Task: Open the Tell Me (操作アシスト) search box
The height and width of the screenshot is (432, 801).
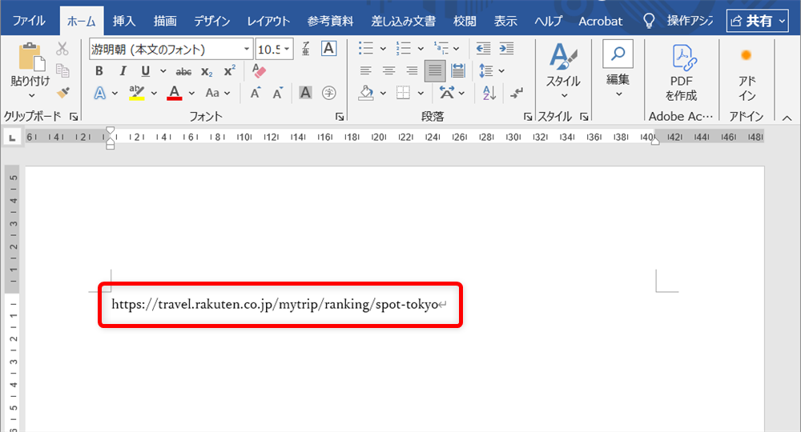Action: 678,21
